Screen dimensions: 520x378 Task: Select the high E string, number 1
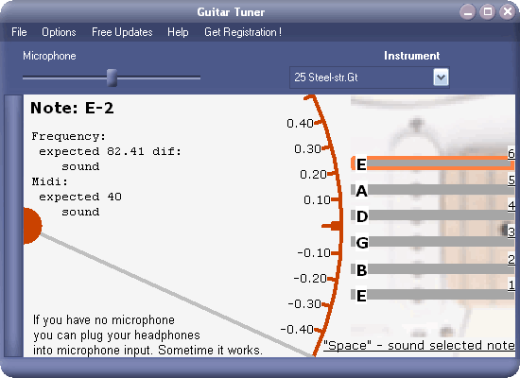pyautogui.click(x=433, y=295)
